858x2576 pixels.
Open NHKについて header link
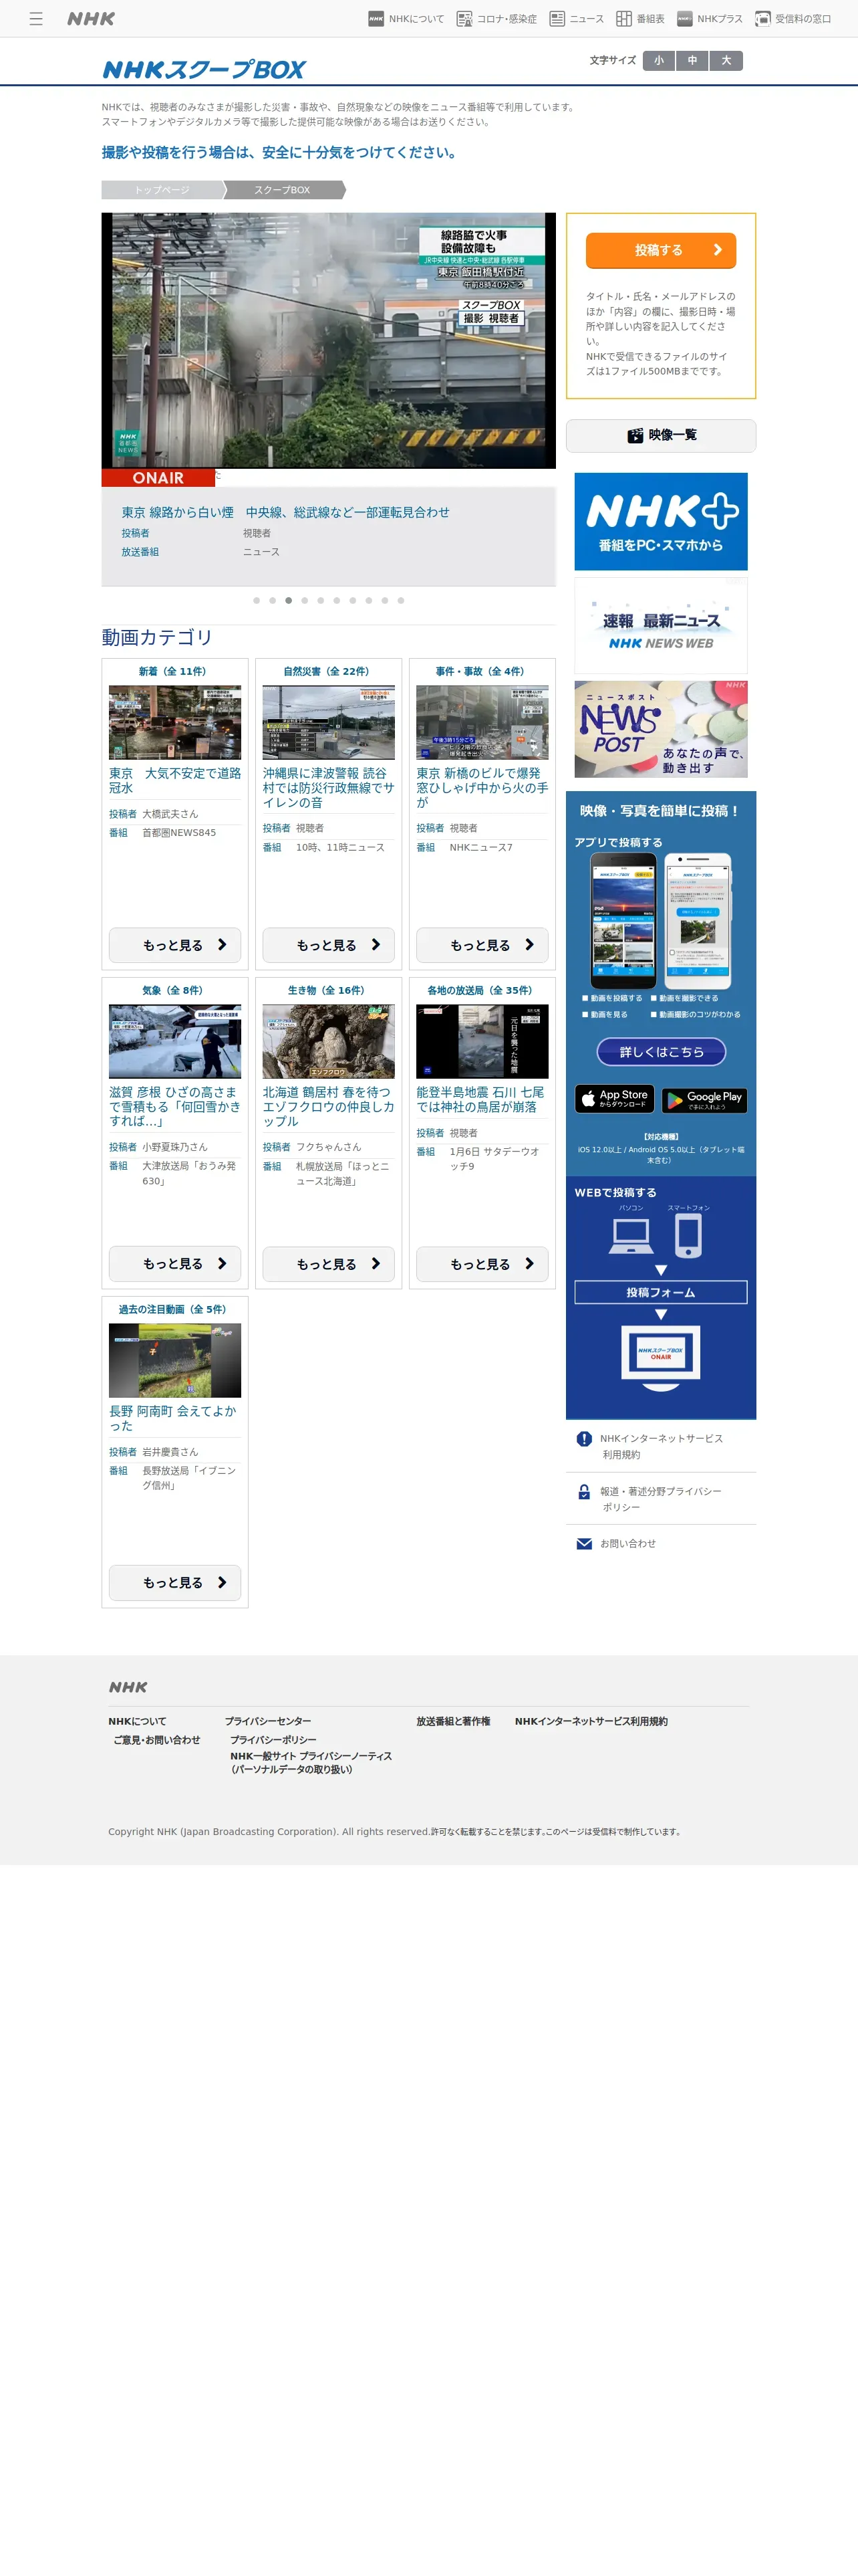[406, 18]
